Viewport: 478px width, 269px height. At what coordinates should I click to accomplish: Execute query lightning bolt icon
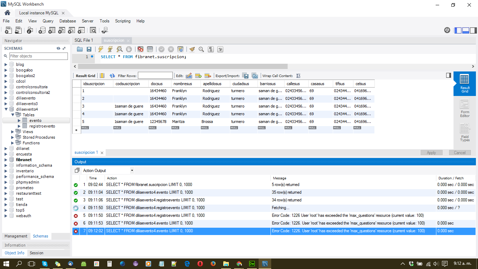101,49
